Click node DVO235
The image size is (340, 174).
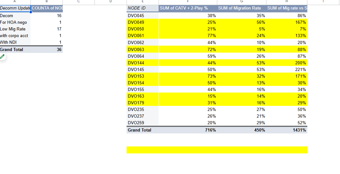click(136, 109)
